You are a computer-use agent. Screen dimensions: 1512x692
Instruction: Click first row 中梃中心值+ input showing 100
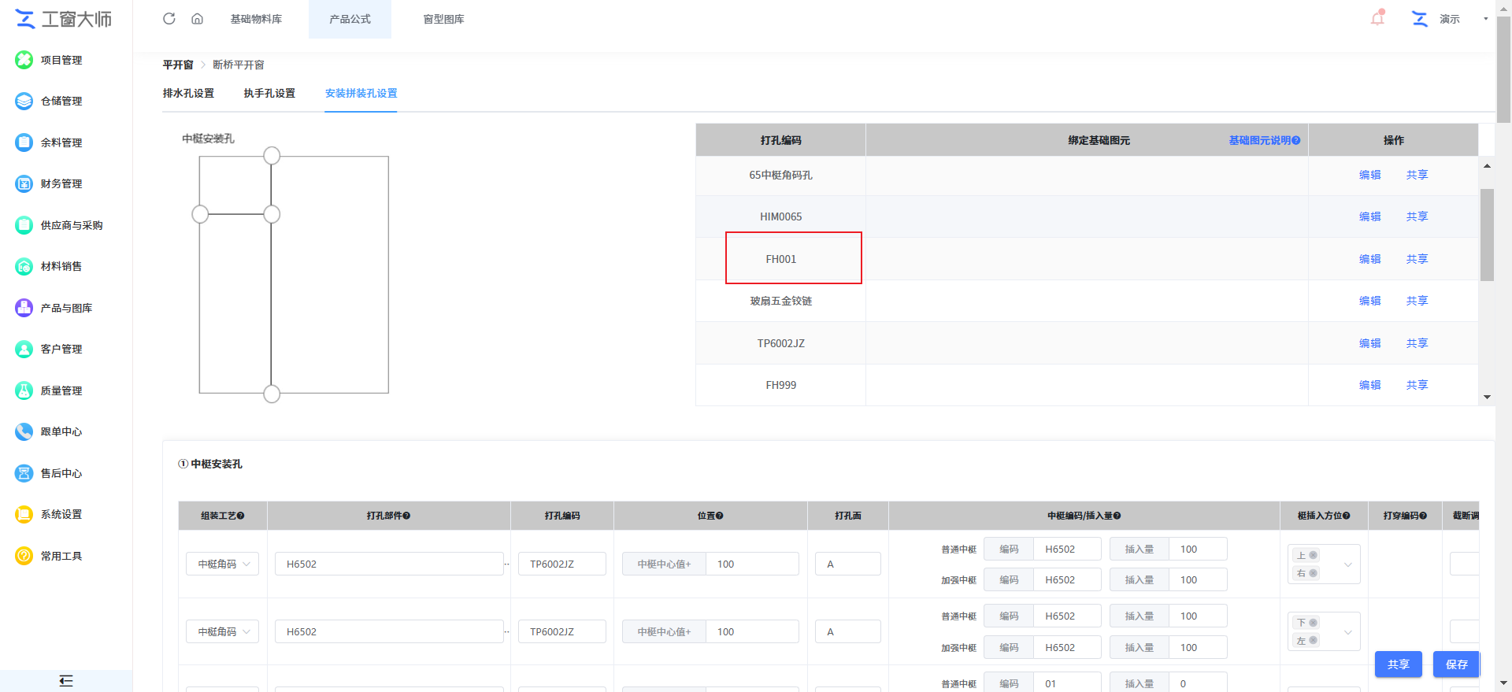[x=751, y=564]
